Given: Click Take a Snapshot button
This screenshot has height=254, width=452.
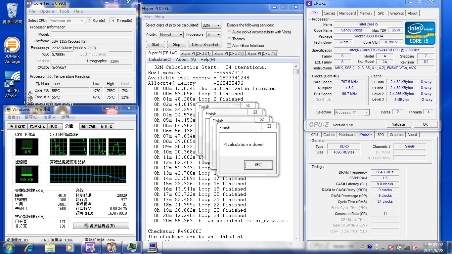Looking at the screenshot, I should click(205, 45).
